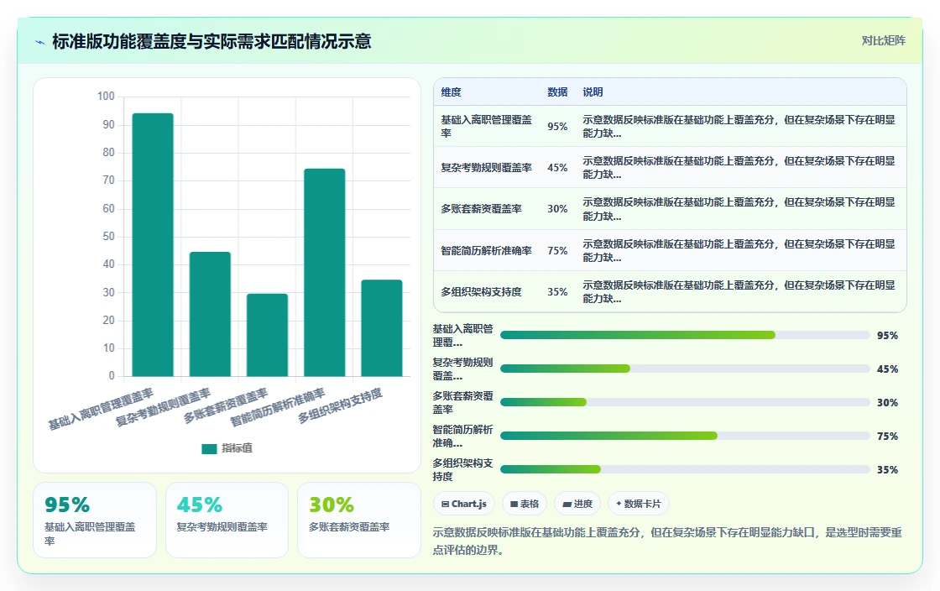
Task: Click the 100 y-axis label
Action: coord(106,97)
